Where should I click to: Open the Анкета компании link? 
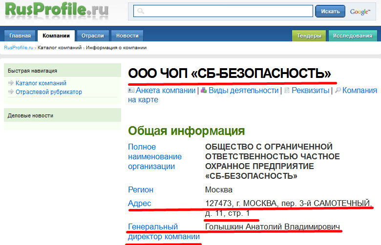166,91
